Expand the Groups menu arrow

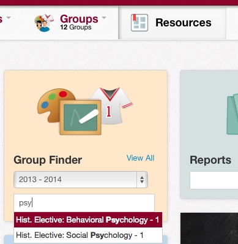point(104,18)
